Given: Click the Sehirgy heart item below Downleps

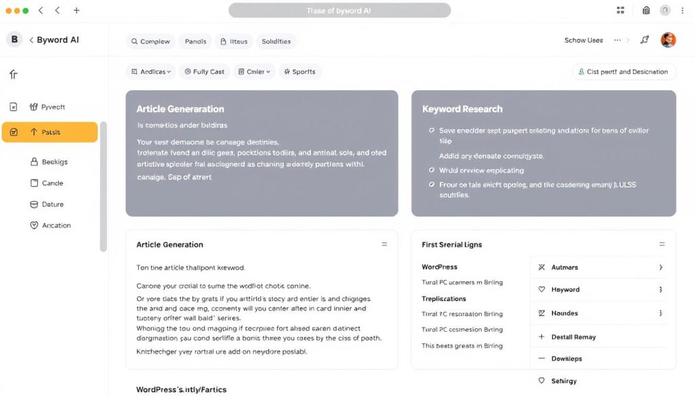Looking at the screenshot, I should [558, 380].
